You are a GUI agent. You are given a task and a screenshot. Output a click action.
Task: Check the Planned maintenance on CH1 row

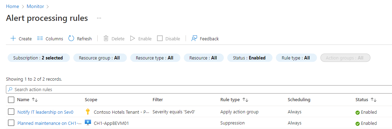(x=11, y=123)
